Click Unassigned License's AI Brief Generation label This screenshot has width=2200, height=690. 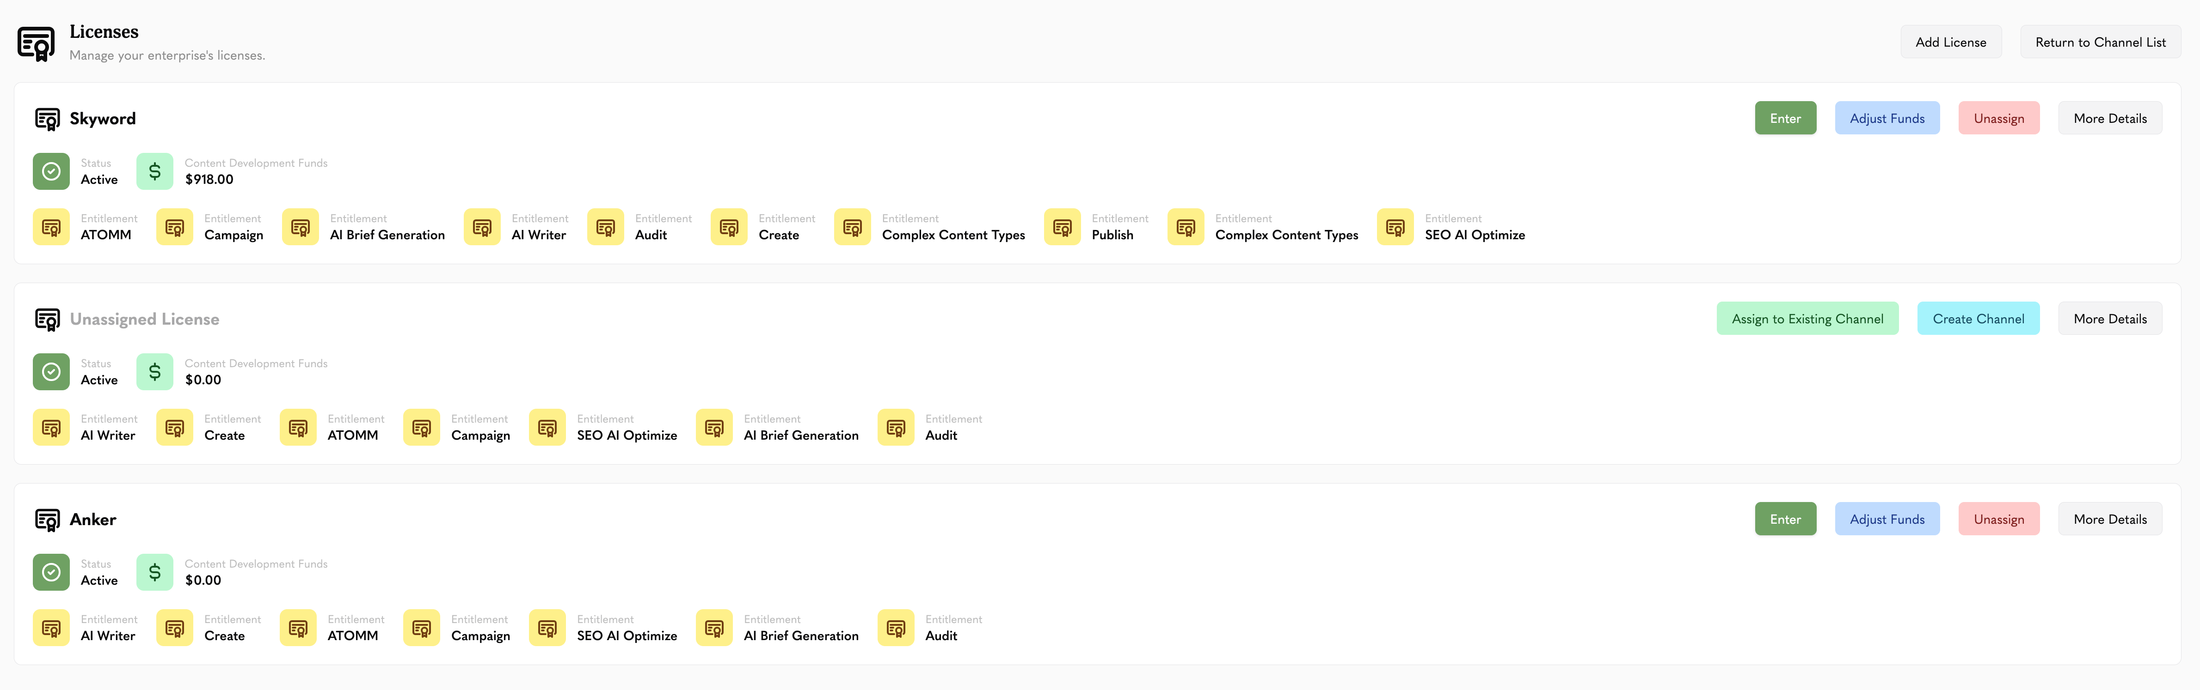pos(801,436)
